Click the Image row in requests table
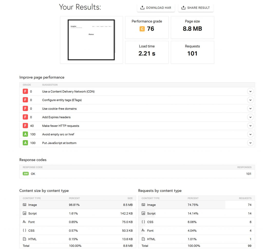The width and height of the screenshot is (263, 251). tap(195, 205)
